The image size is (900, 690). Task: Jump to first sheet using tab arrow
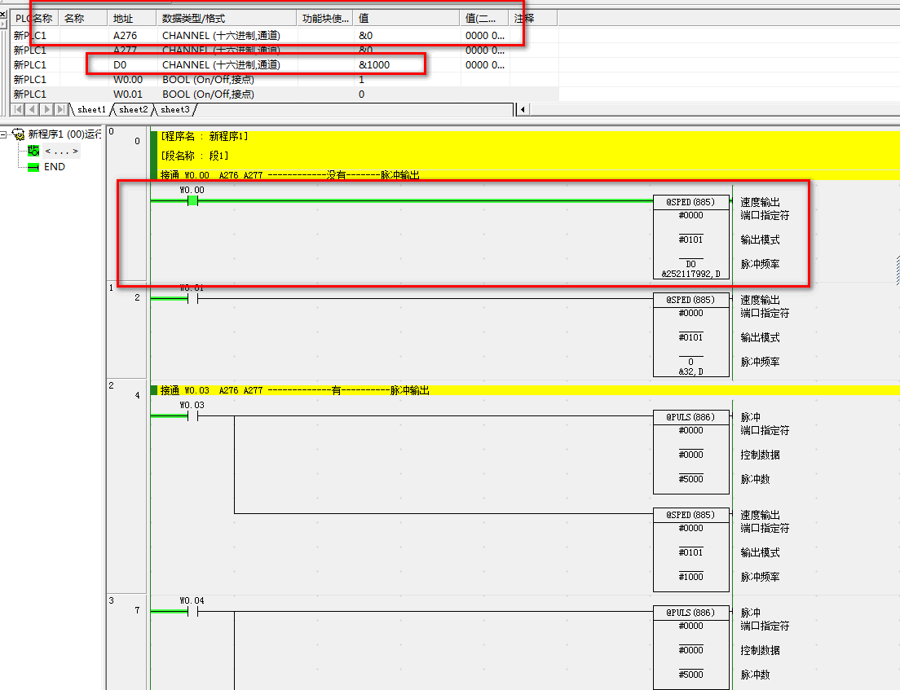20,109
